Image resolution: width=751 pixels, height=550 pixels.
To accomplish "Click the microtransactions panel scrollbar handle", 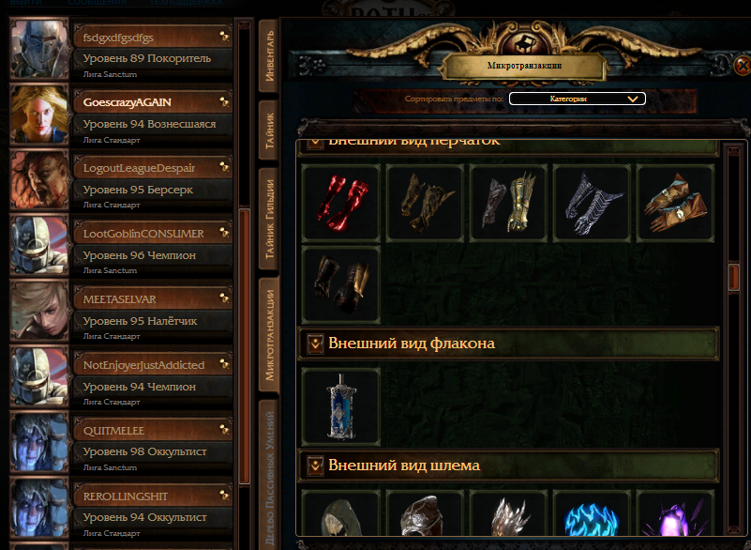I will 733,277.
